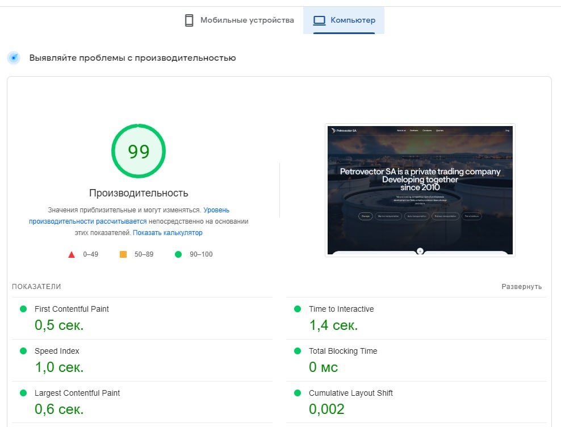The height and width of the screenshot is (427, 561).
Task: Click the green circle 90–100 legend icon
Action: pyautogui.click(x=178, y=254)
